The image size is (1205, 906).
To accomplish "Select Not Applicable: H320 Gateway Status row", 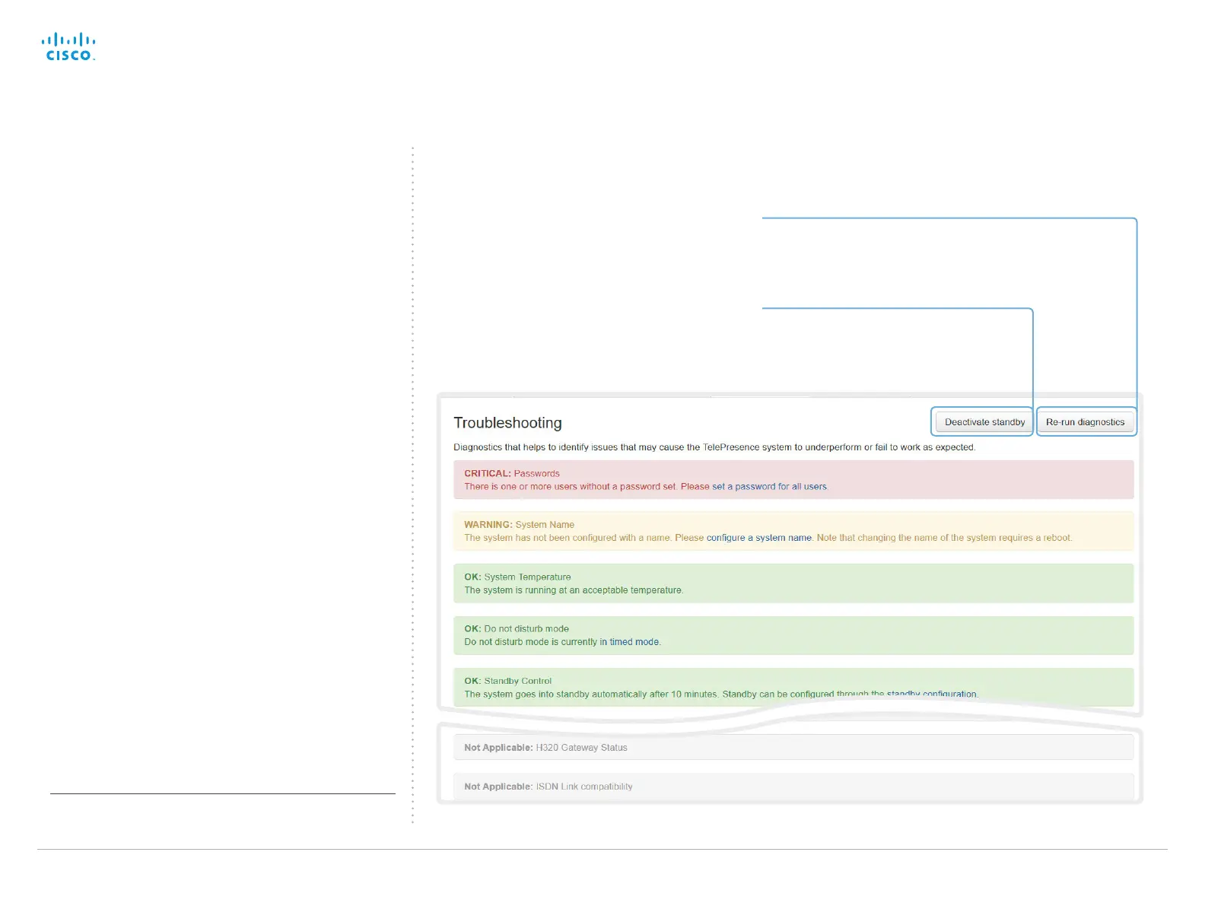I will click(x=793, y=748).
